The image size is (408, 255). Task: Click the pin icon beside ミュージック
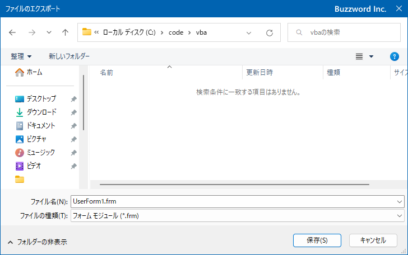point(74,153)
